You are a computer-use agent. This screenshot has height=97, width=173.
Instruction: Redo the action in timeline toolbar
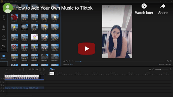tap(10, 69)
